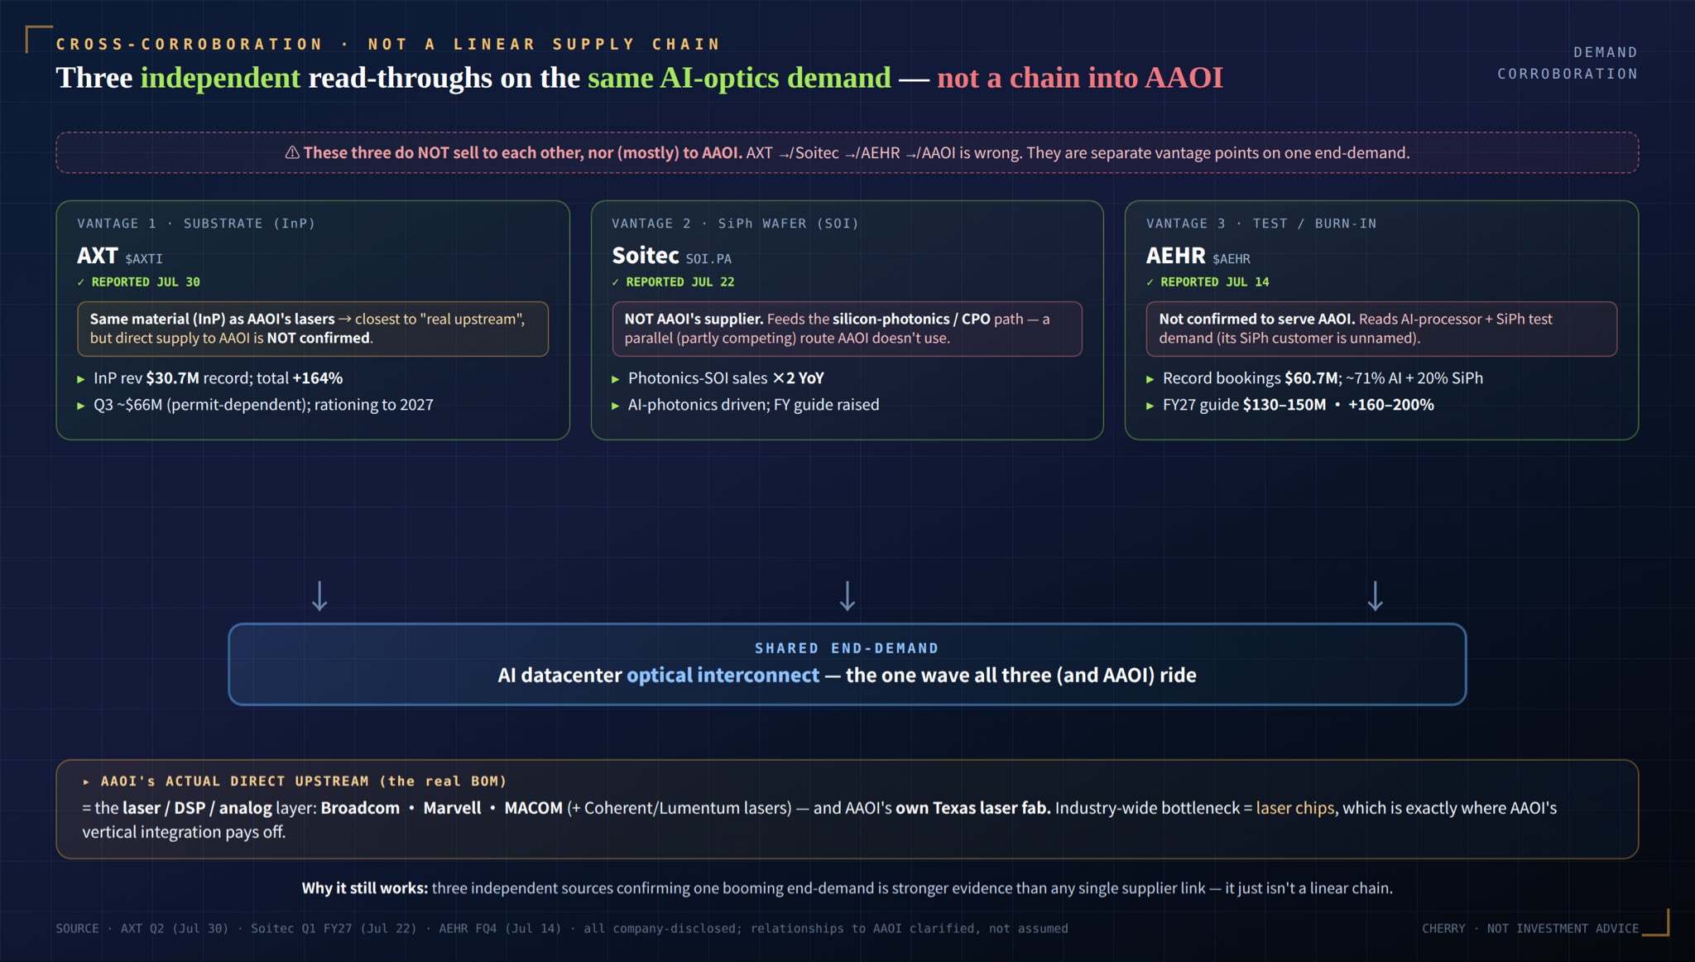Click the text "REPORTED JUL 22"

[680, 282]
